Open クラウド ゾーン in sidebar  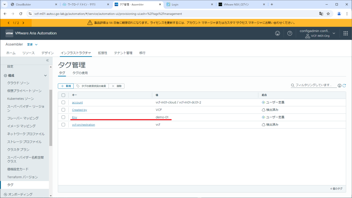pos(18,83)
